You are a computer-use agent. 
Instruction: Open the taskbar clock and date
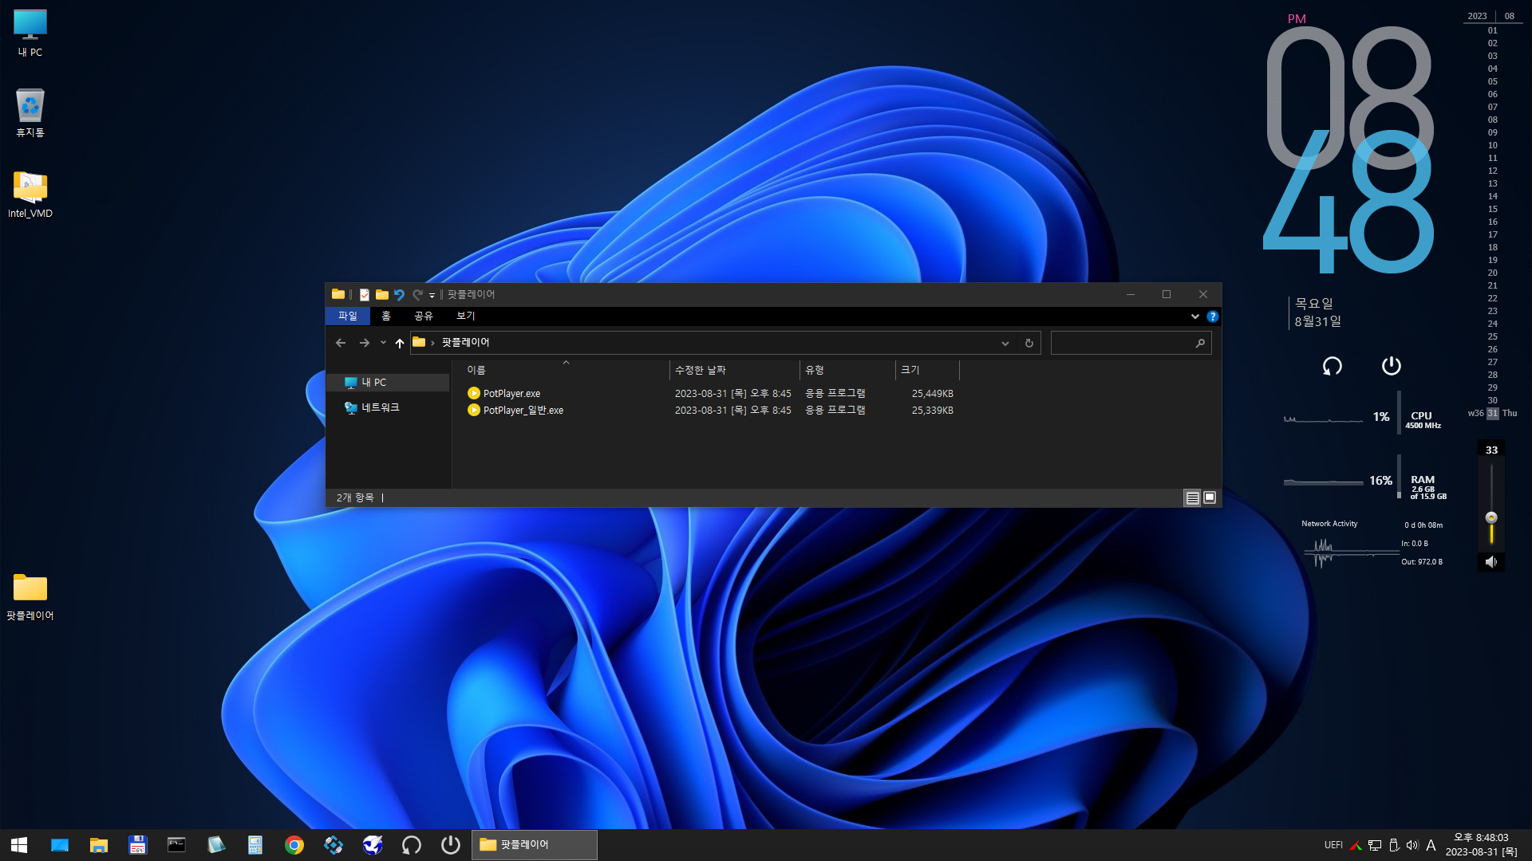1481,845
